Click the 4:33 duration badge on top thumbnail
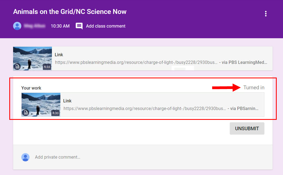Viewport: 283px width, 175px height. click(x=47, y=67)
